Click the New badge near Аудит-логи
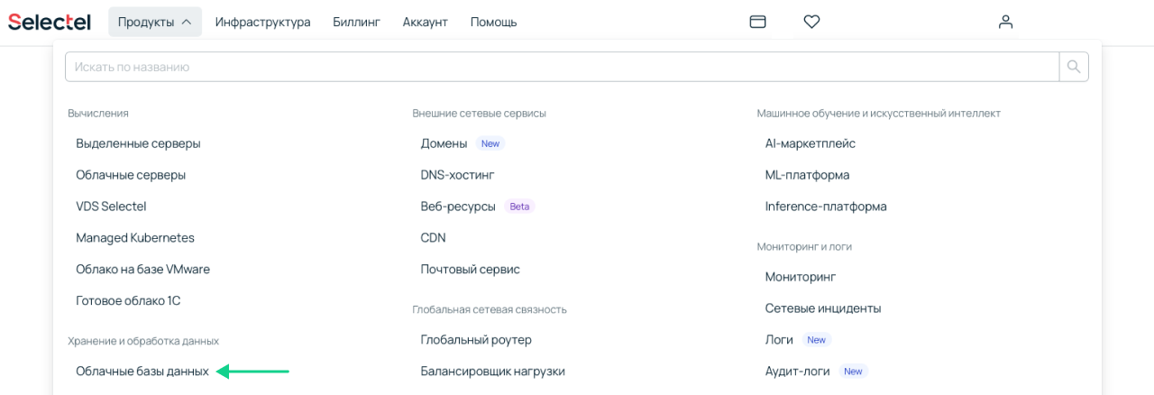This screenshot has height=395, width=1154. coord(853,372)
